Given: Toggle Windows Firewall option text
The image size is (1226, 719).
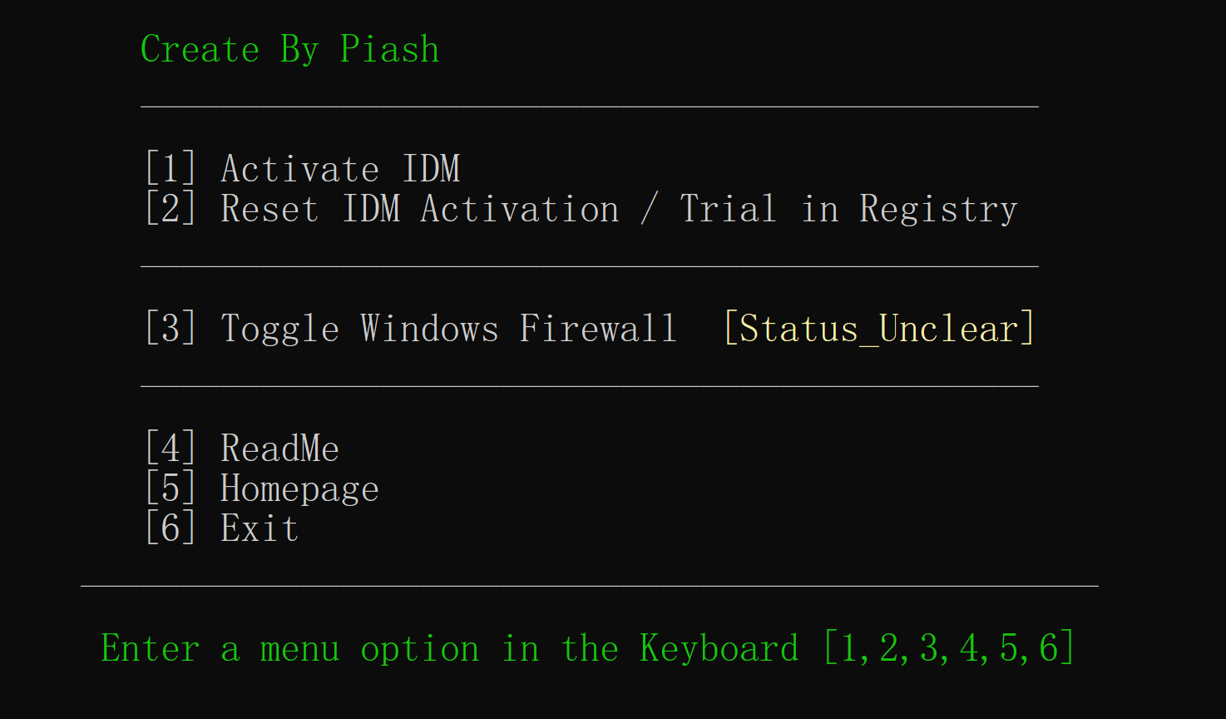Looking at the screenshot, I should 448,329.
